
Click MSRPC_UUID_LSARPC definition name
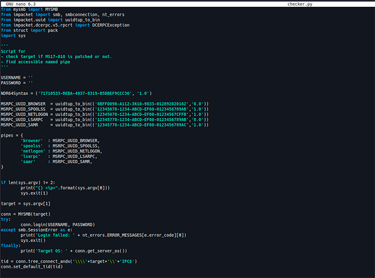[22, 120]
